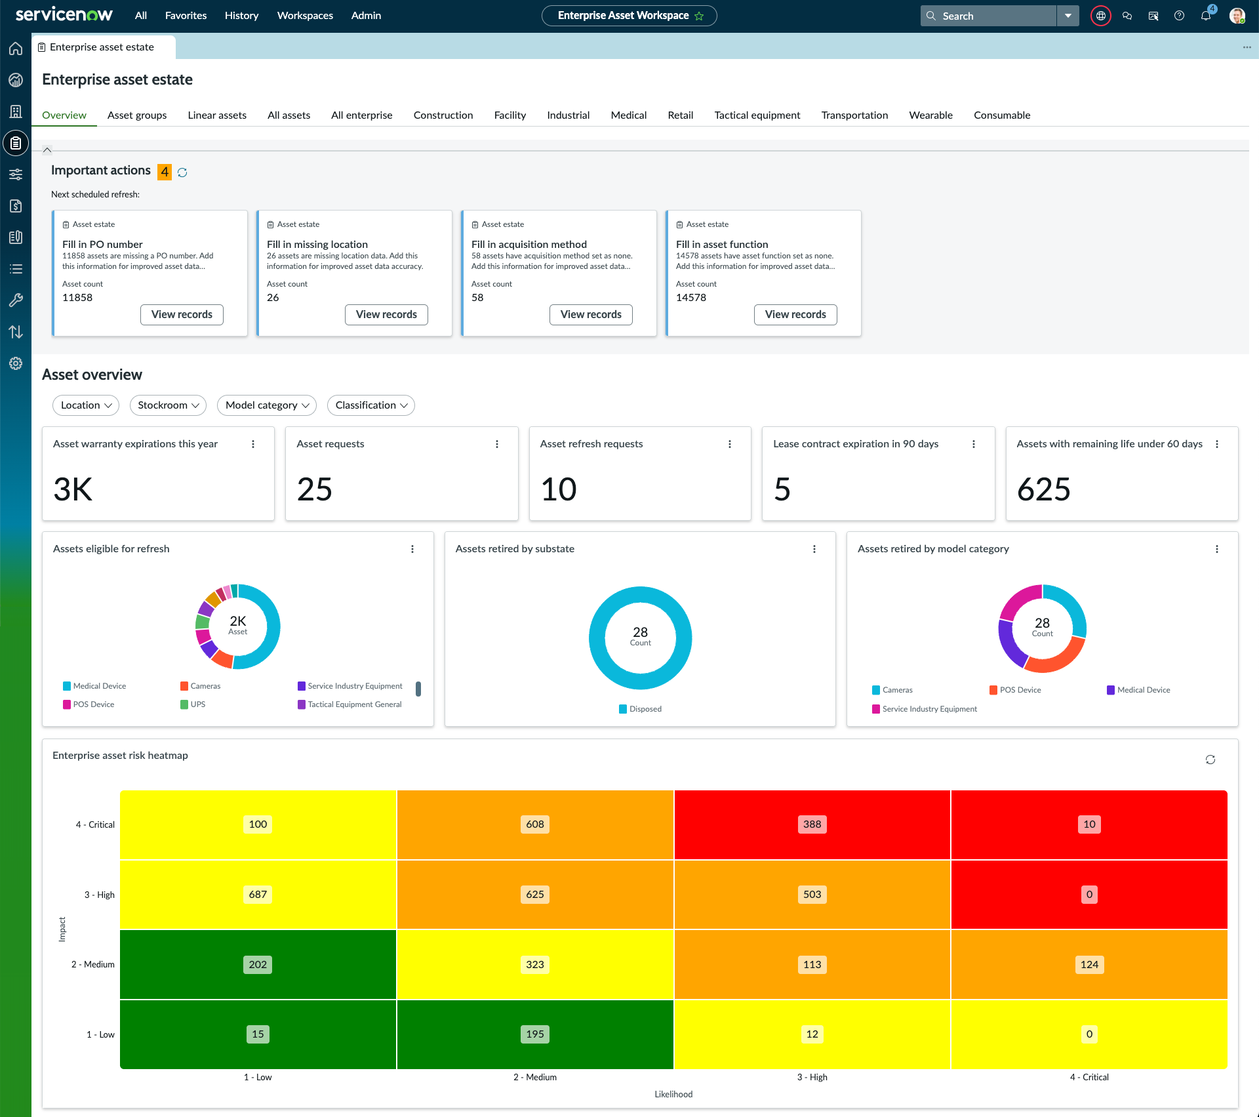This screenshot has width=1259, height=1117.
Task: Open the help question mark icon
Action: coord(1179,16)
